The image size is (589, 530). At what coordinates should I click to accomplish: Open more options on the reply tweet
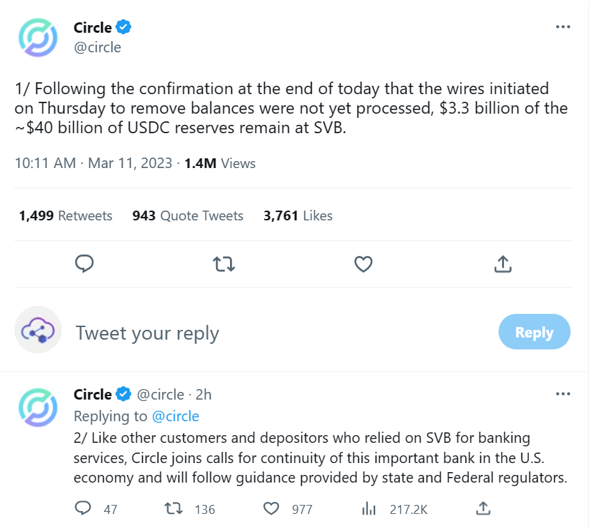563,393
